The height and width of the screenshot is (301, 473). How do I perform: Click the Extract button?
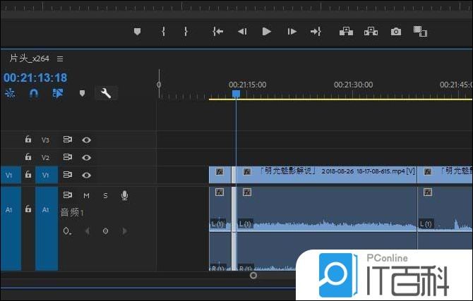coord(371,32)
